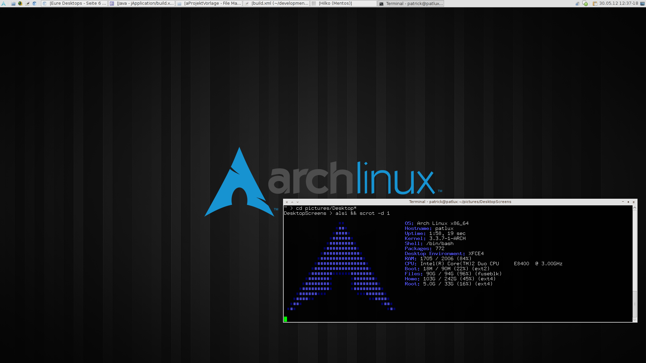Shade terminal window with up-arrow button
Screen dimensions: 646x363
(292, 202)
